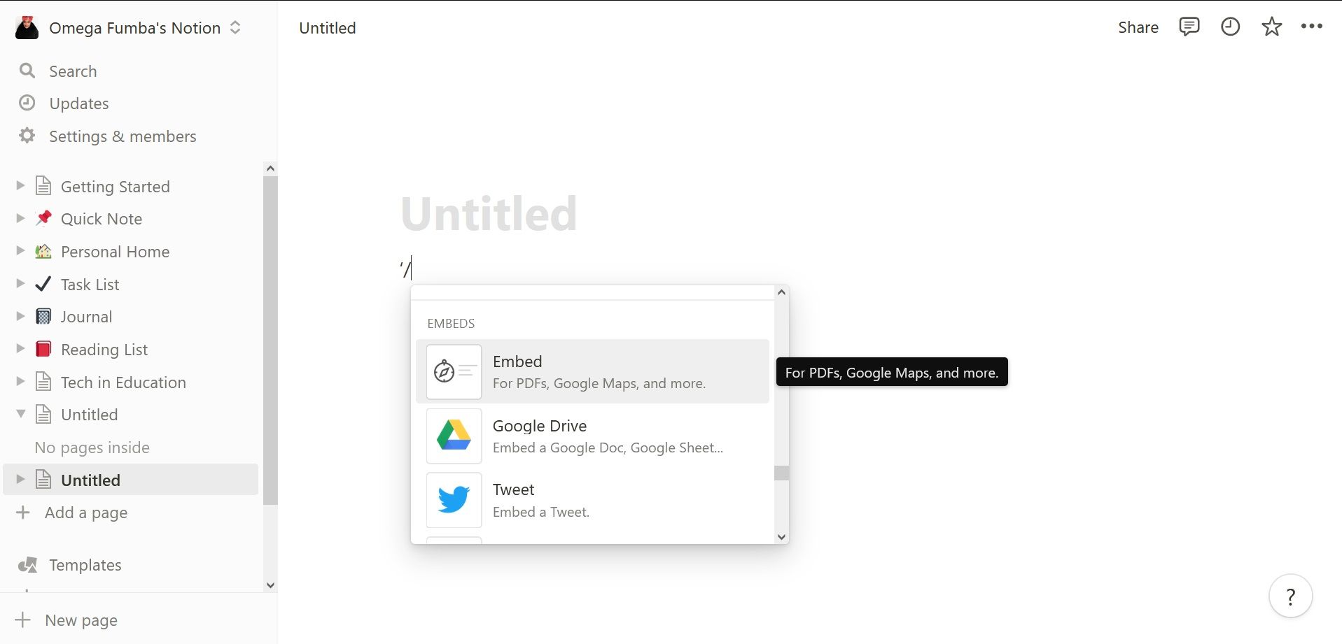Click the plus icon beside New page

23,620
